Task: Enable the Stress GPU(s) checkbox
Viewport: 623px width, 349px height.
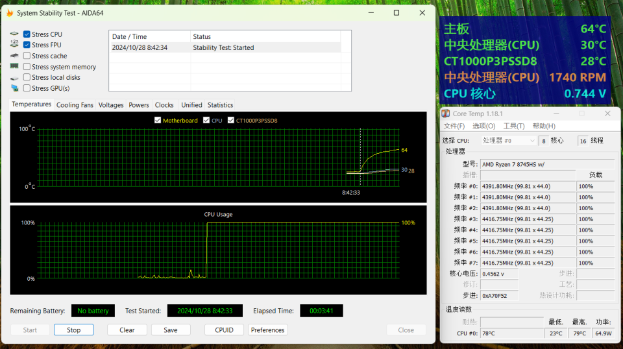Action: [27, 88]
